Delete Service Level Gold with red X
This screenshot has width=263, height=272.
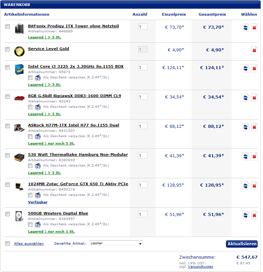[x=254, y=50]
